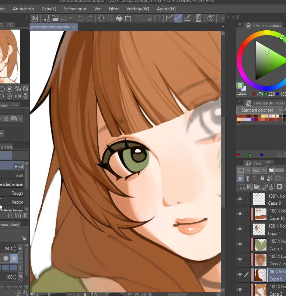The width and height of the screenshot is (286, 296).
Task: Open the Animación menu
Action: (23, 9)
